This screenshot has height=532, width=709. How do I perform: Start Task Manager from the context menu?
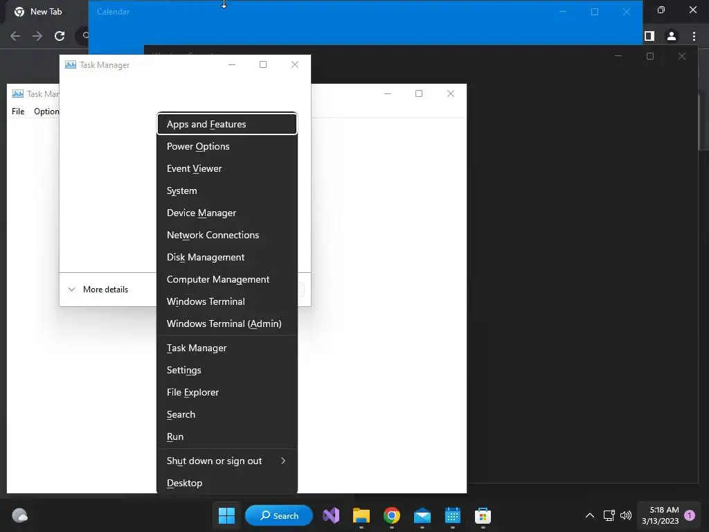pyautogui.click(x=227, y=348)
